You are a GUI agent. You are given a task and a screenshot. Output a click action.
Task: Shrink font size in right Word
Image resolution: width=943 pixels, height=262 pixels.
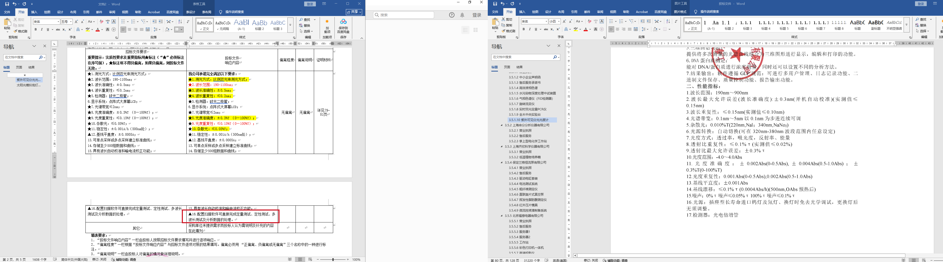pos(570,22)
